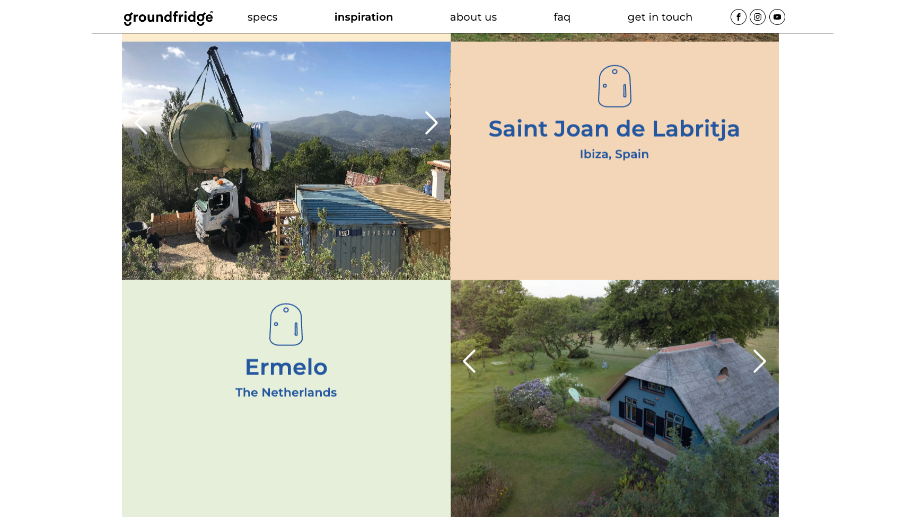This screenshot has width=922, height=518.
Task: Click the groundfridge logo
Action: pos(168,17)
